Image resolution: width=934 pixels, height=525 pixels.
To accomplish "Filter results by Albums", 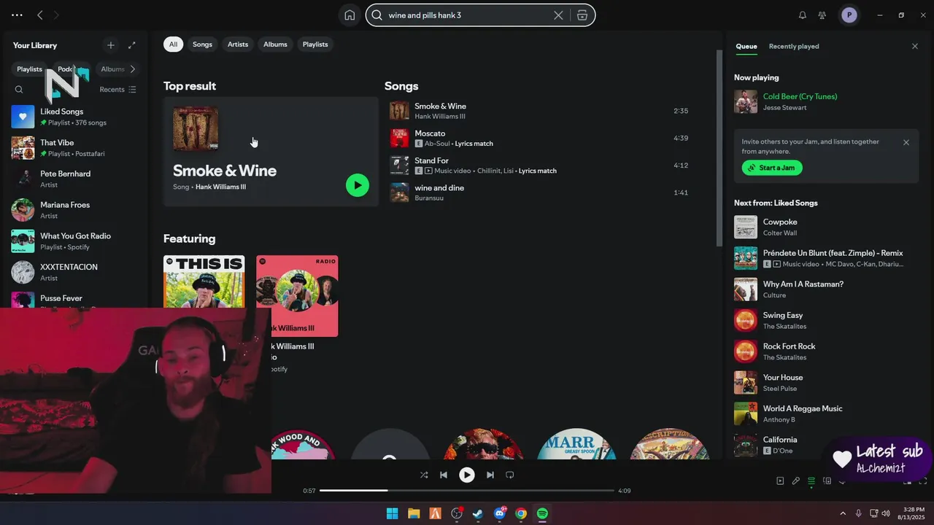I will pos(275,44).
